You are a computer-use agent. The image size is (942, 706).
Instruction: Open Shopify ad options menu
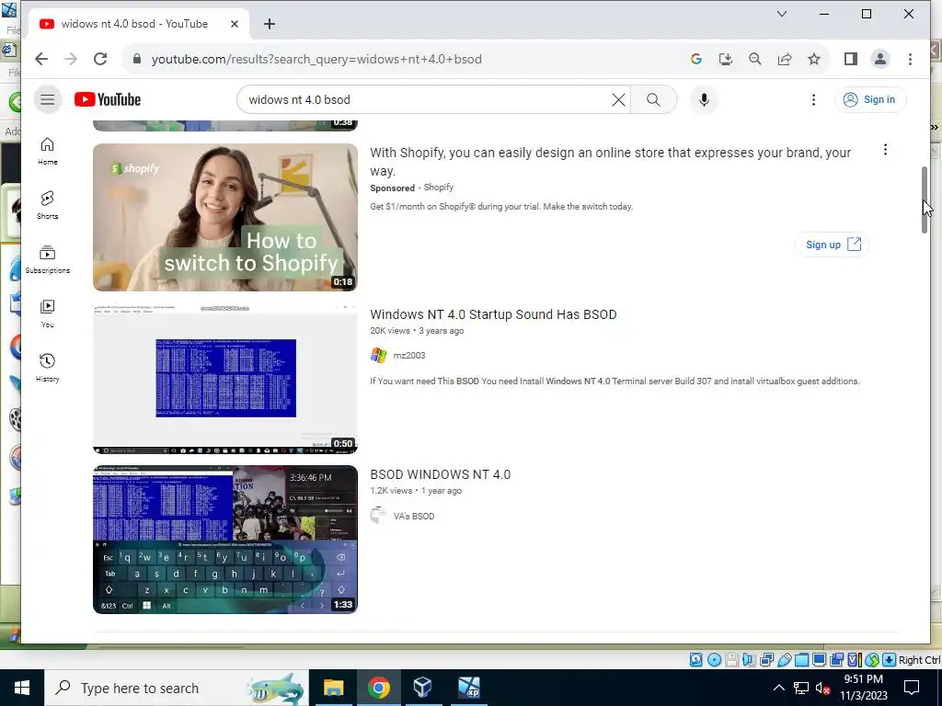[x=885, y=150]
